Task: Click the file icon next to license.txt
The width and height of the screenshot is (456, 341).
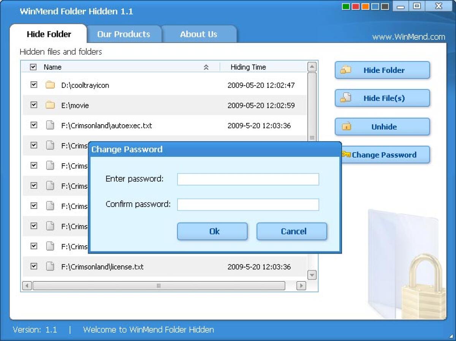Action: click(50, 267)
